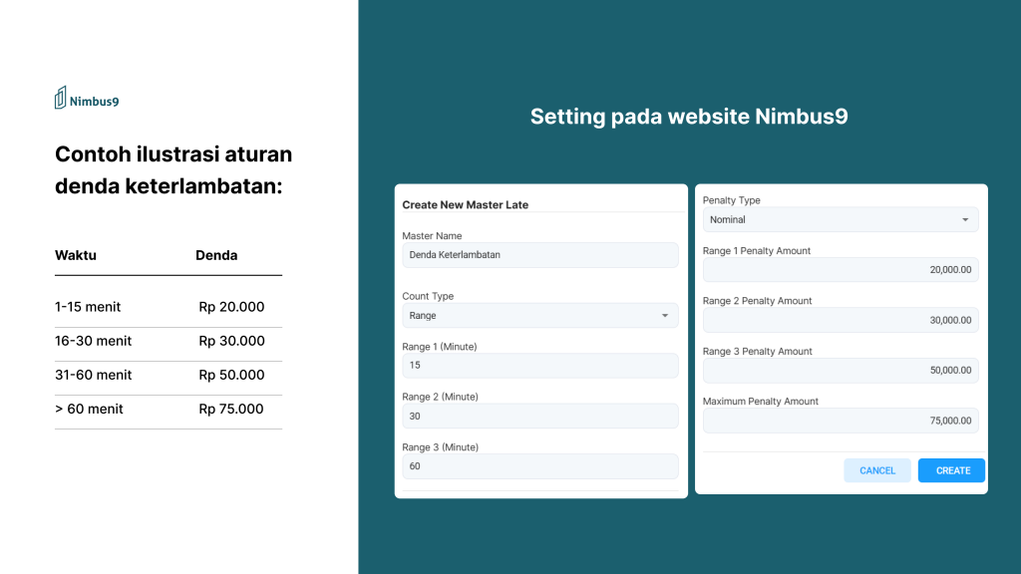The height and width of the screenshot is (574, 1021).
Task: Click the Setting pada website Nimbus9 title
Action: [x=689, y=117]
